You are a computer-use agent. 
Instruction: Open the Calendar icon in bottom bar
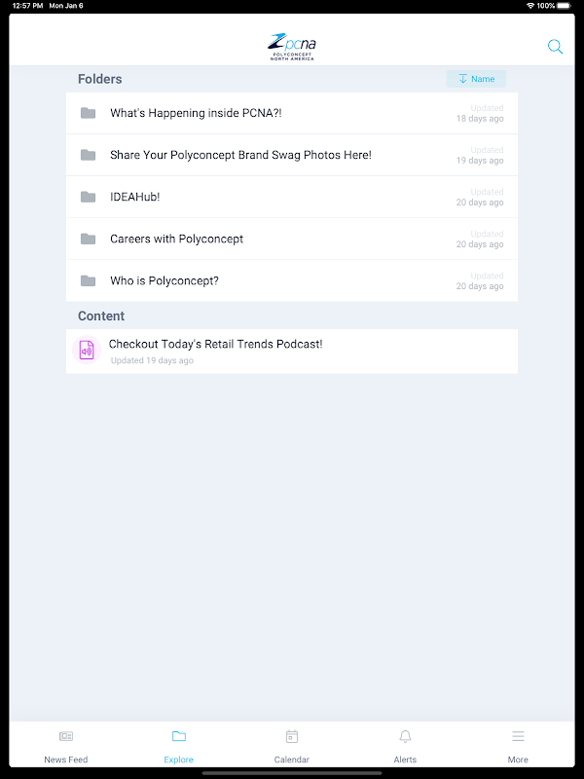pyautogui.click(x=292, y=736)
